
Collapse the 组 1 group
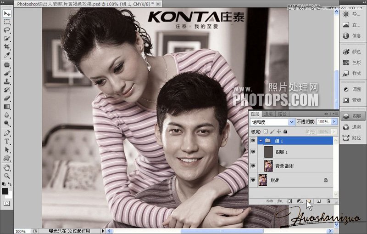[261, 141]
